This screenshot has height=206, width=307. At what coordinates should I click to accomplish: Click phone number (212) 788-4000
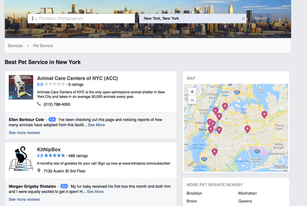tap(57, 104)
